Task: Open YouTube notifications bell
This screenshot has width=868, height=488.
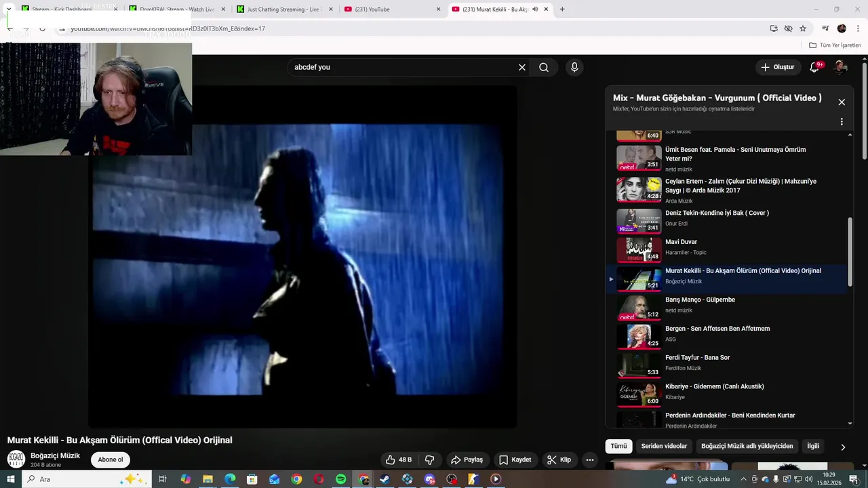Action: click(815, 67)
